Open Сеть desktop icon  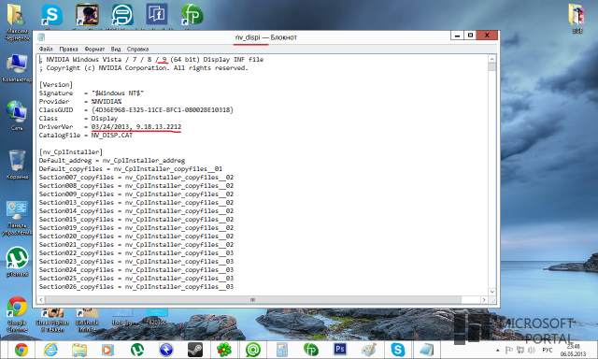coord(17,115)
